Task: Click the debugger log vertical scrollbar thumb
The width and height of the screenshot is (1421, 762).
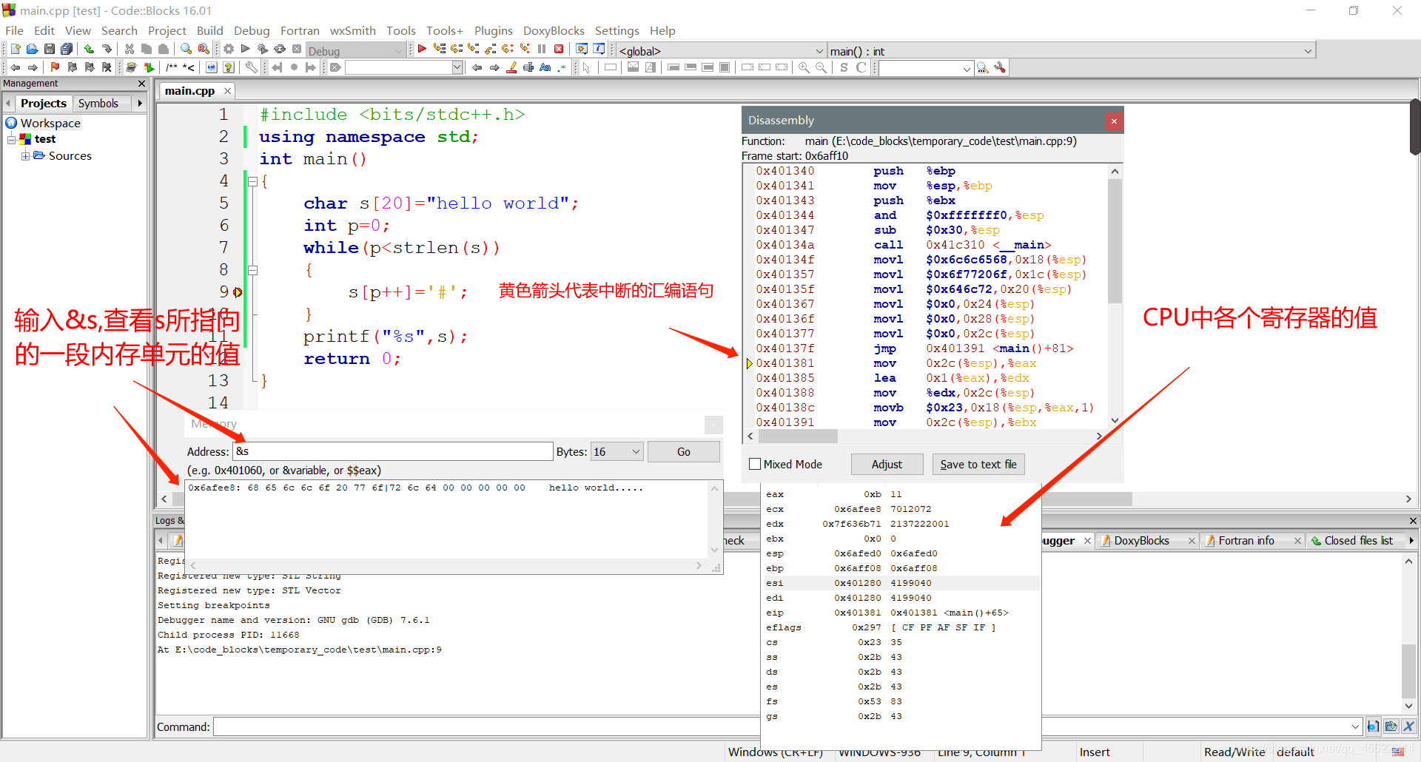Action: click(x=1408, y=670)
